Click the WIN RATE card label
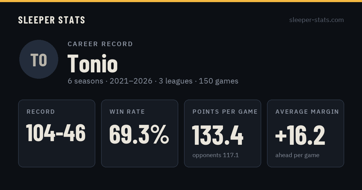Viewport: 362px width, 190px height. click(x=127, y=112)
